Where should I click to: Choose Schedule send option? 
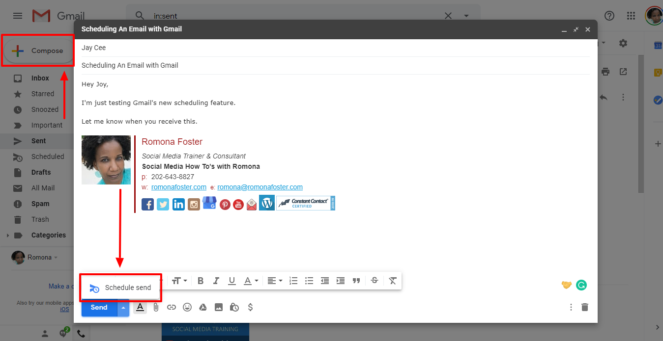pos(121,288)
